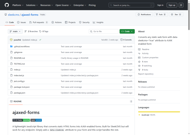Star the ajaxed-forms repository

coord(176,15)
